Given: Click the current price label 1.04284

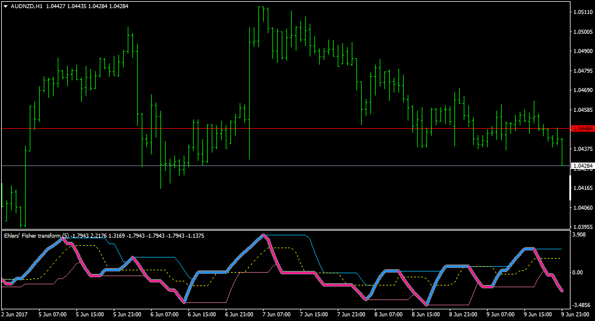Looking at the screenshot, I should click(x=582, y=165).
